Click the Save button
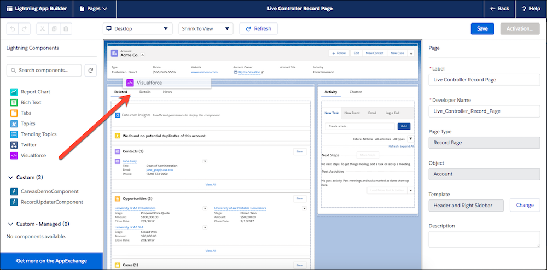547x270 pixels. pyautogui.click(x=482, y=29)
